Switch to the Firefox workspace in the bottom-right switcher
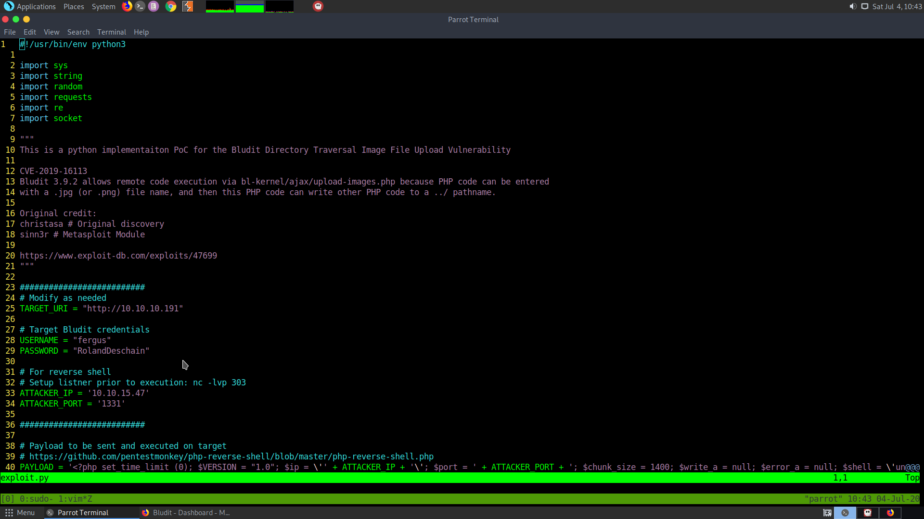The image size is (924, 519). [890, 513]
